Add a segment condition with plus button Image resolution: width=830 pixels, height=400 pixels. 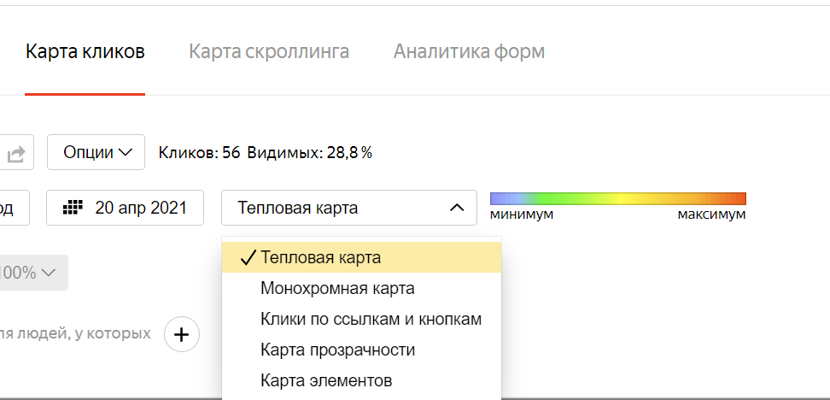pos(182,335)
